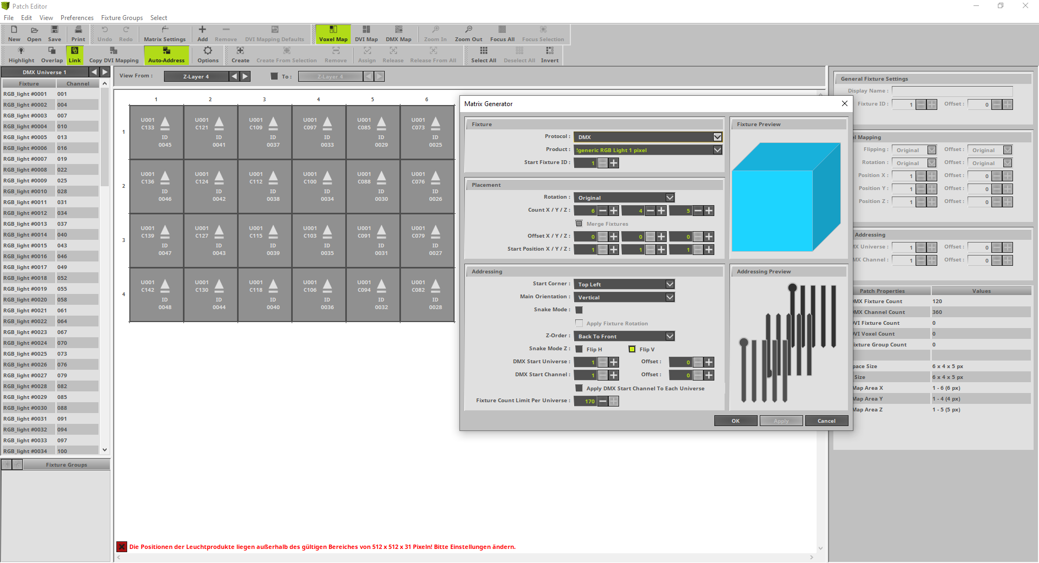
Task: Toggle Auto-Address in the toolbar
Action: (166, 55)
